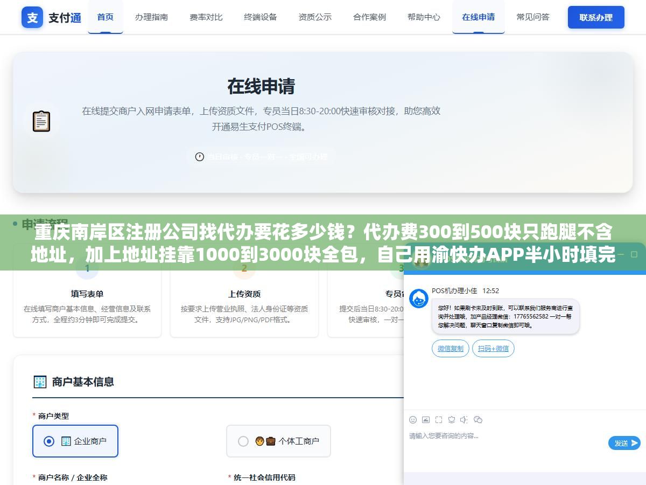Select the 在线申请 nav tab

click(479, 17)
